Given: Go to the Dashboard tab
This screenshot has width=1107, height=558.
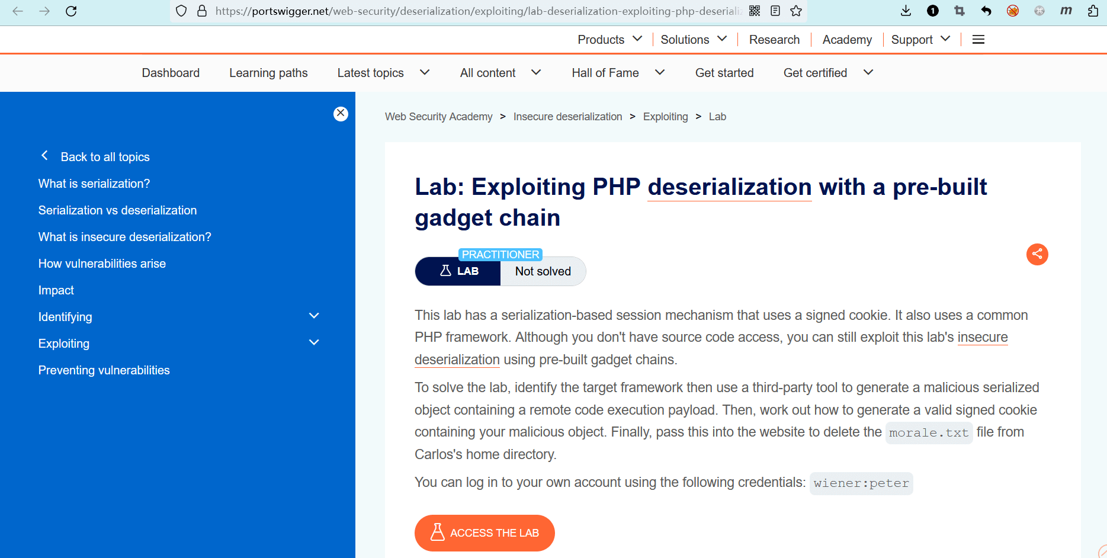Looking at the screenshot, I should (x=171, y=73).
